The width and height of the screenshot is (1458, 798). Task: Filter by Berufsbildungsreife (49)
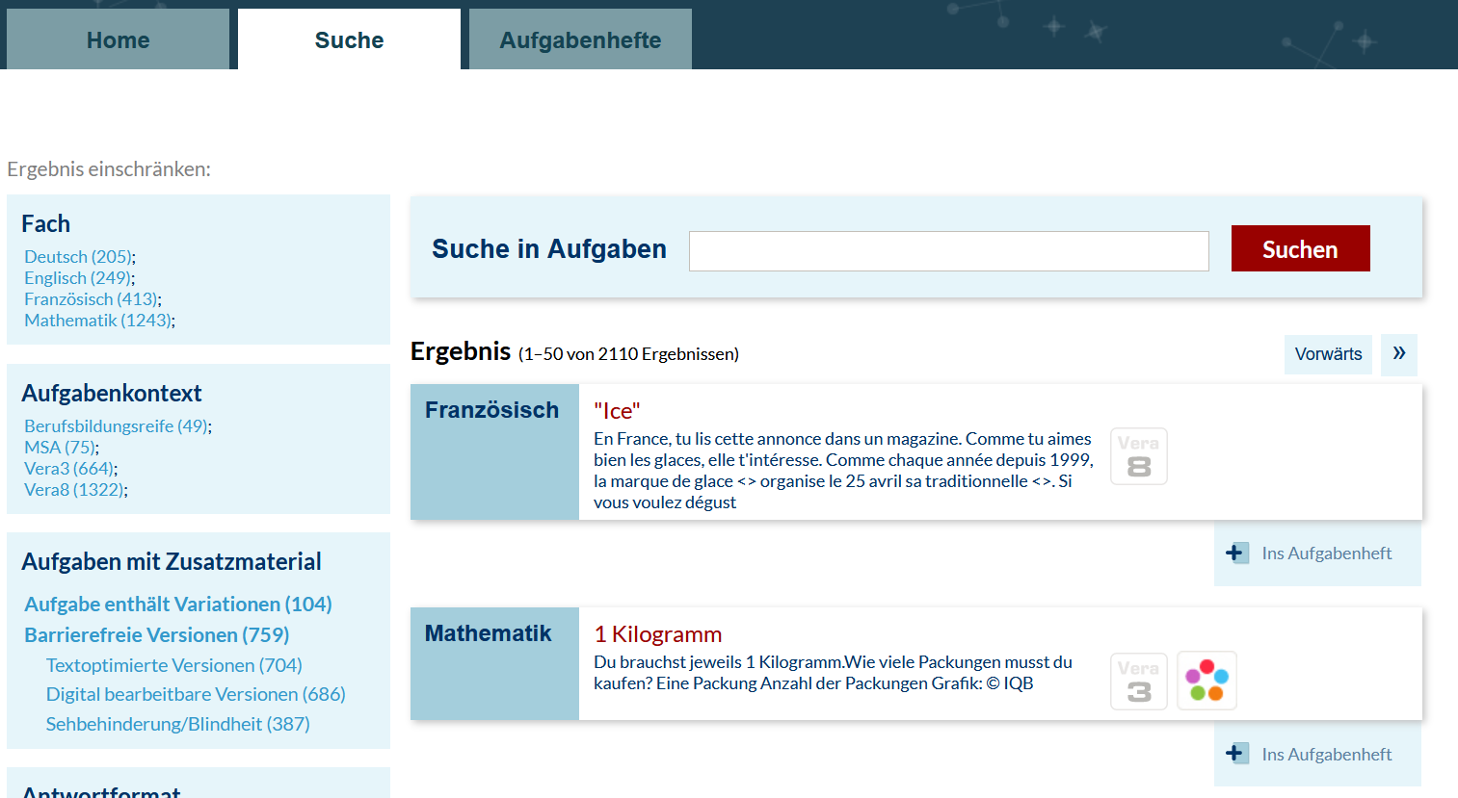tap(116, 426)
